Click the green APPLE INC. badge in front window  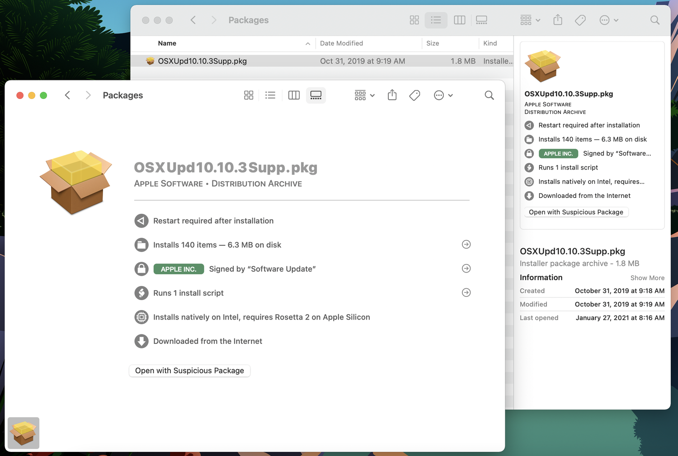click(x=179, y=269)
